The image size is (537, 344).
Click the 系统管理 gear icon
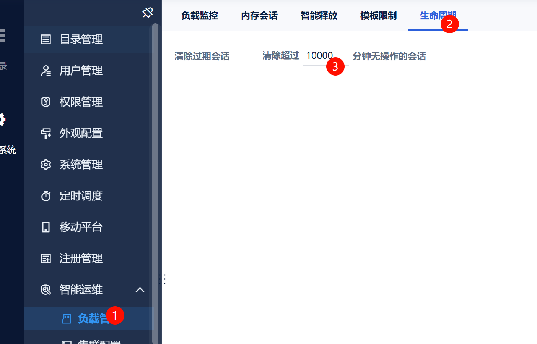pos(46,165)
